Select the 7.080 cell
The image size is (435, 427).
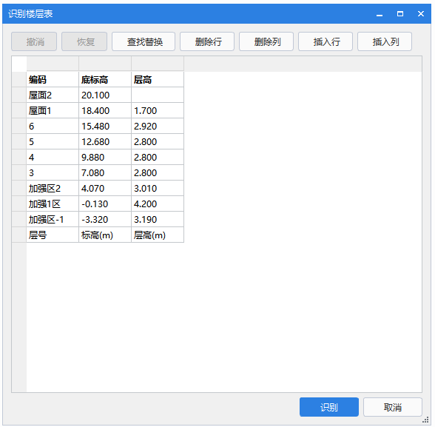(x=105, y=172)
